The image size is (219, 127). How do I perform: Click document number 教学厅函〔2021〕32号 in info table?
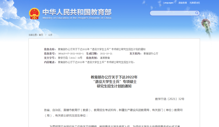[x=70, y=58]
